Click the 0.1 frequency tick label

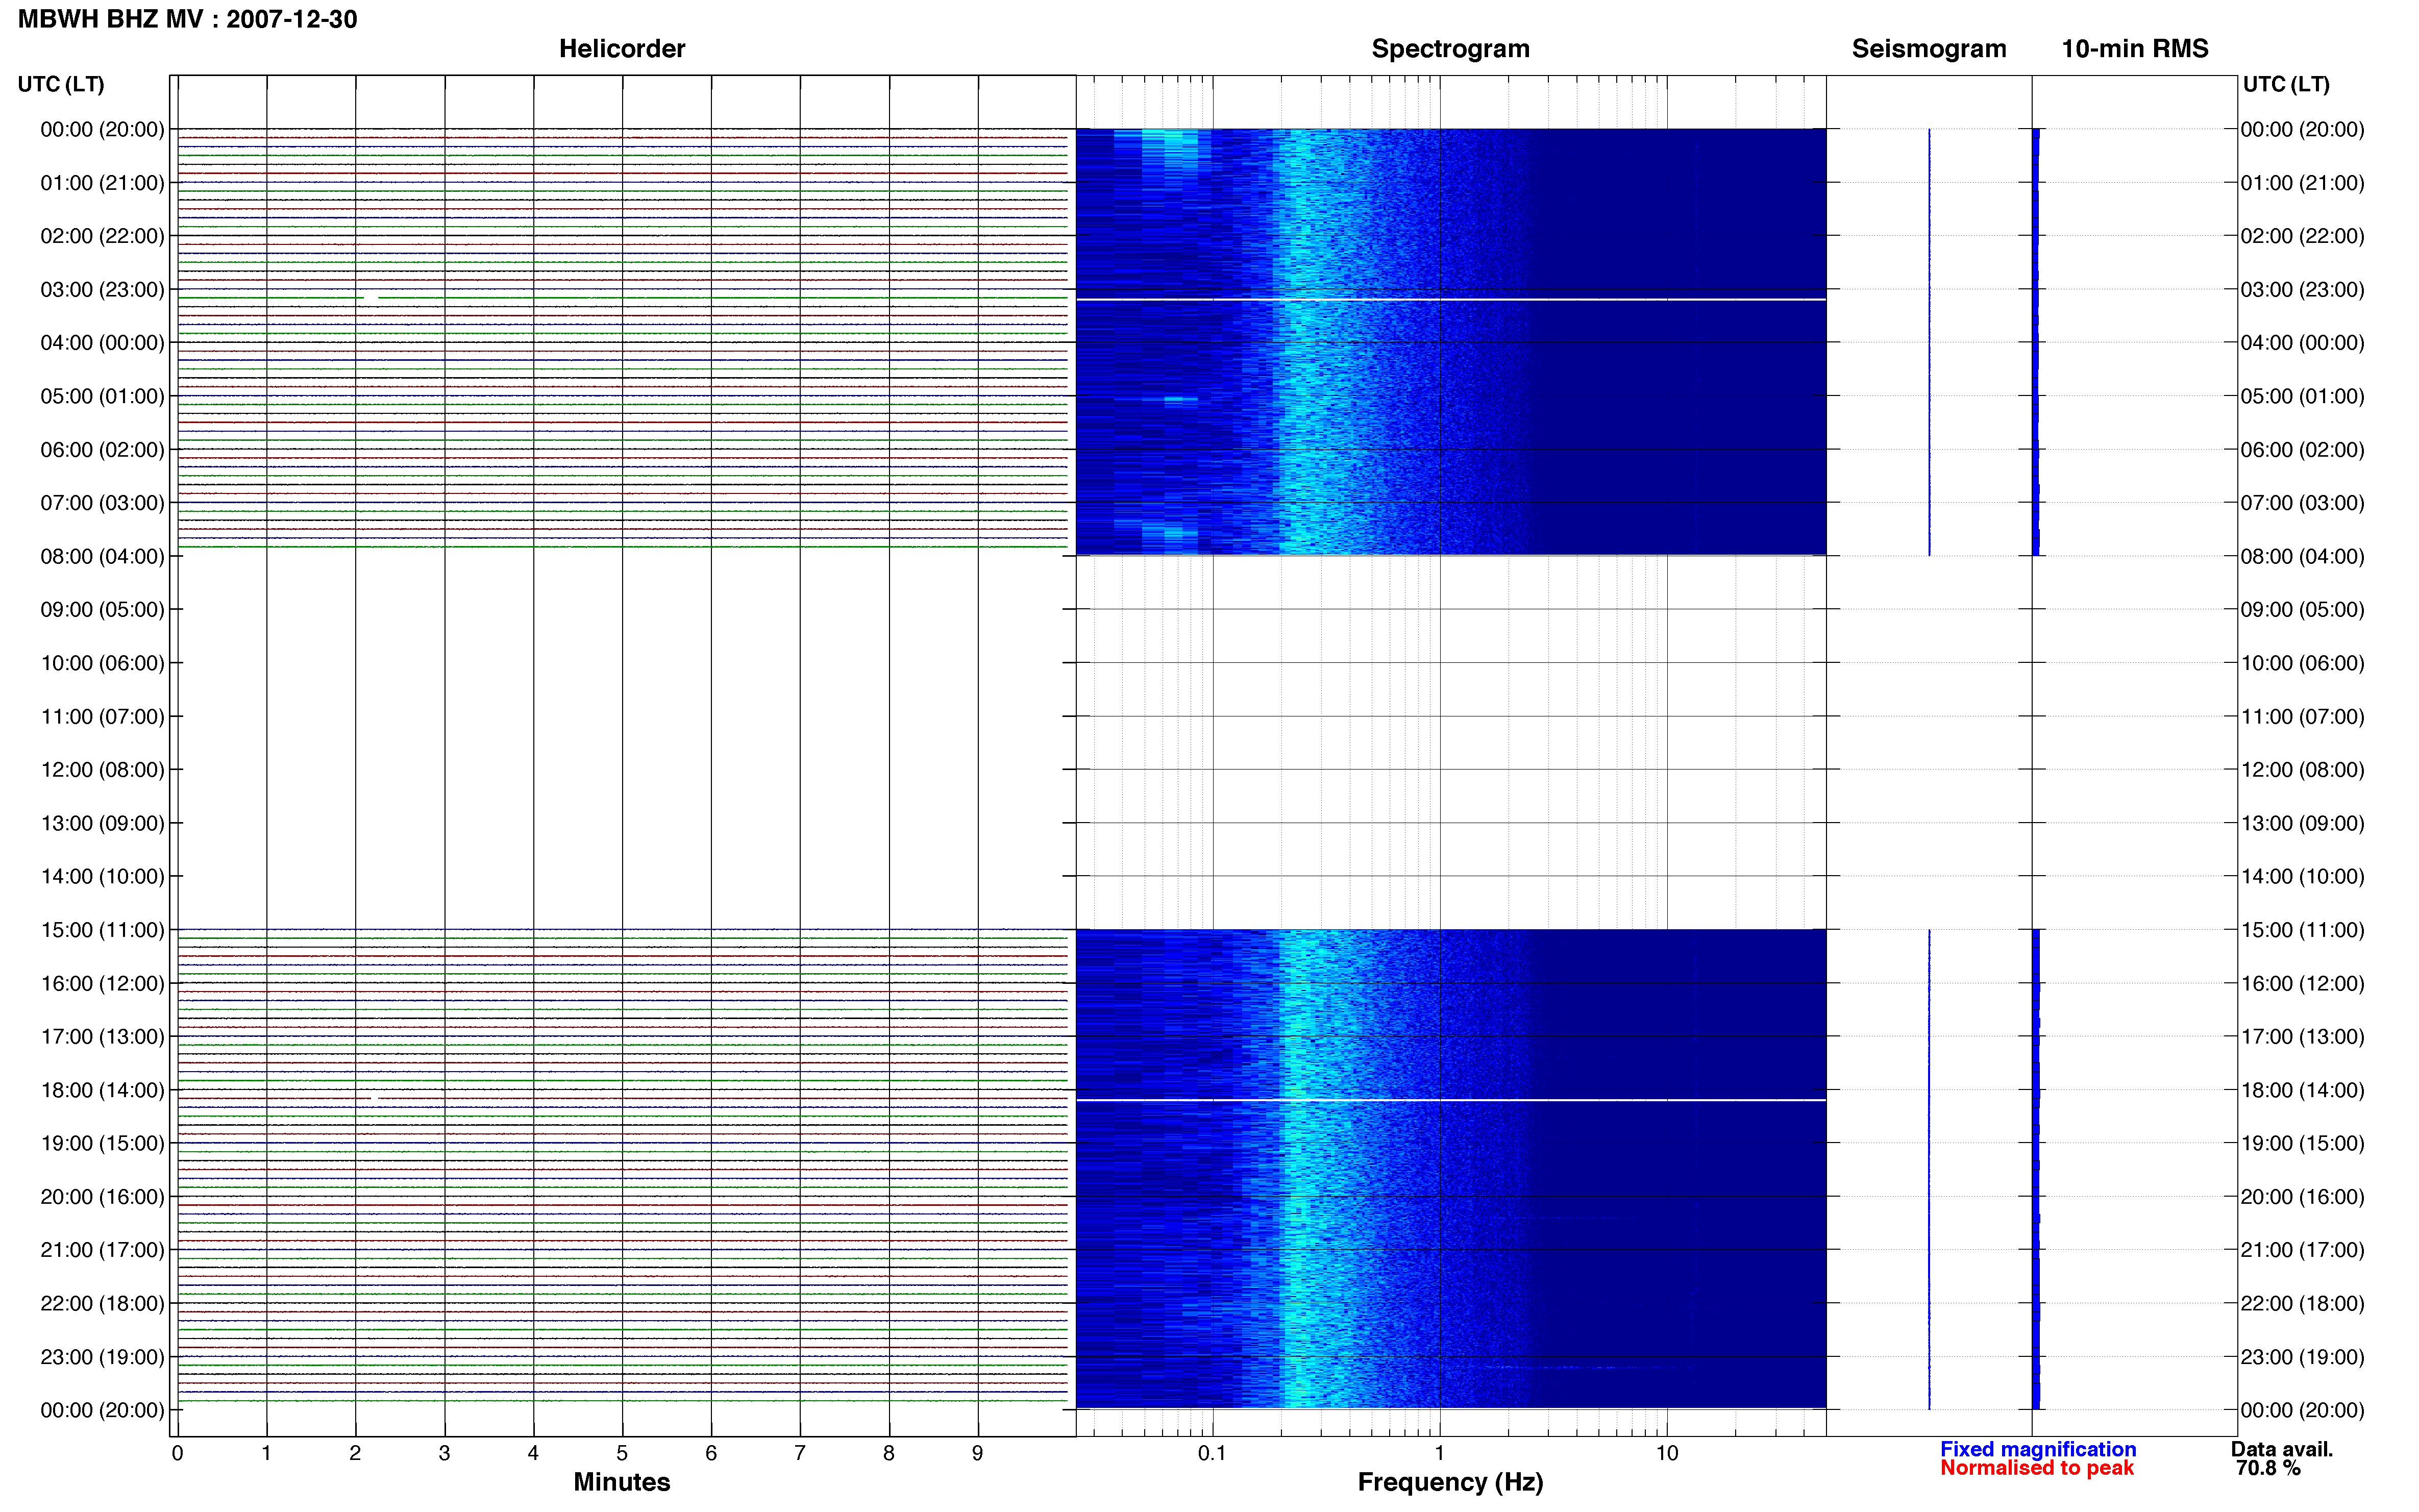click(1212, 1454)
